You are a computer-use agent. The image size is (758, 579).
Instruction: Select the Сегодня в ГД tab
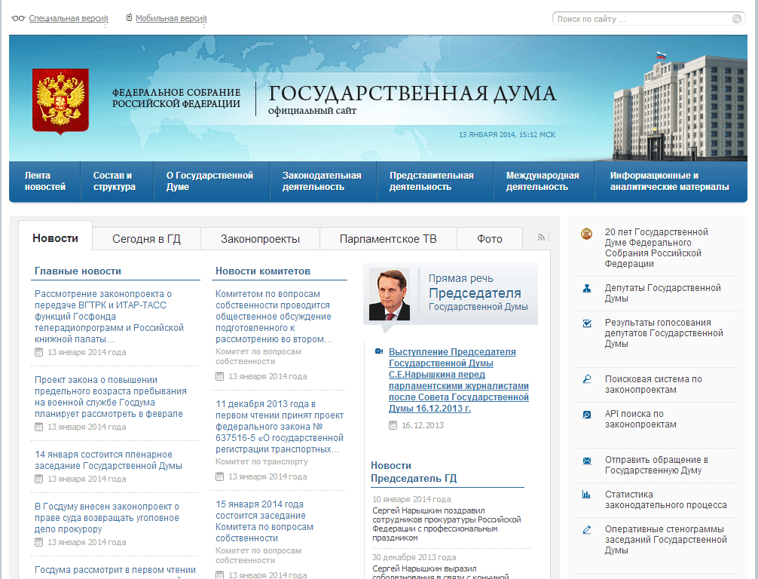pos(146,239)
